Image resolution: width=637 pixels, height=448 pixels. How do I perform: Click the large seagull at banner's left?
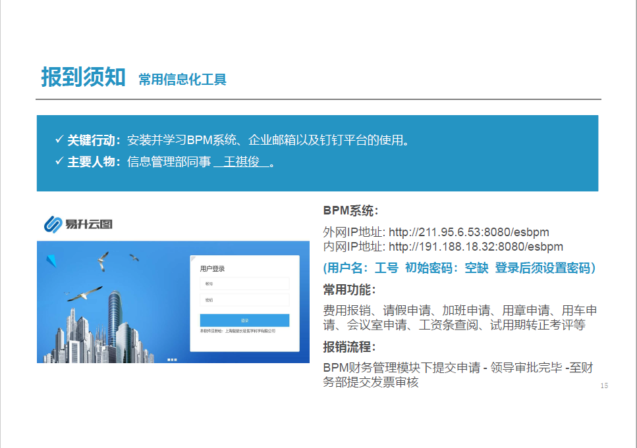(x=84, y=294)
